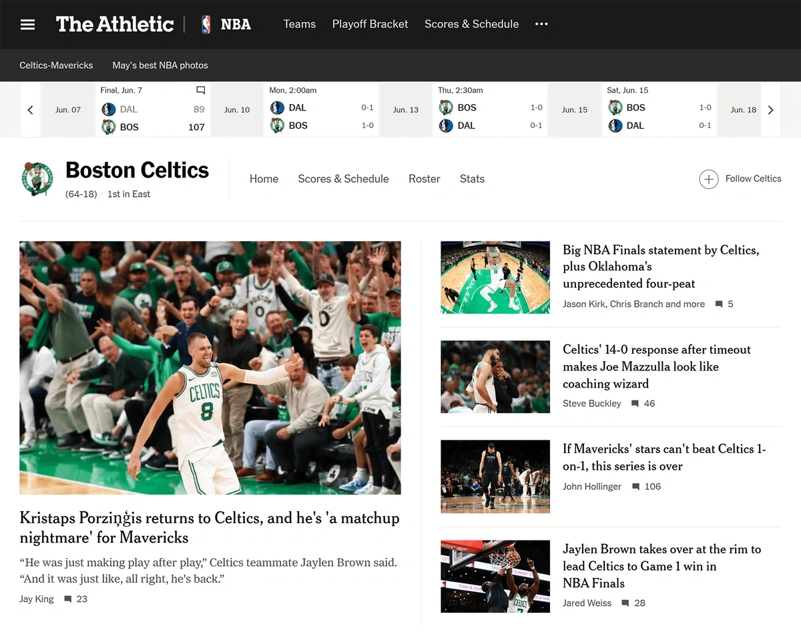Open the Celtics-Mavericks topic link
This screenshot has width=801, height=634.
click(x=56, y=65)
